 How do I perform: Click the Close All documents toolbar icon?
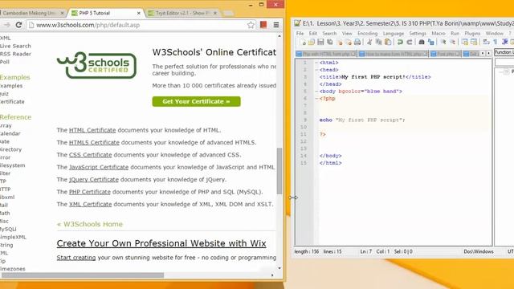click(349, 42)
